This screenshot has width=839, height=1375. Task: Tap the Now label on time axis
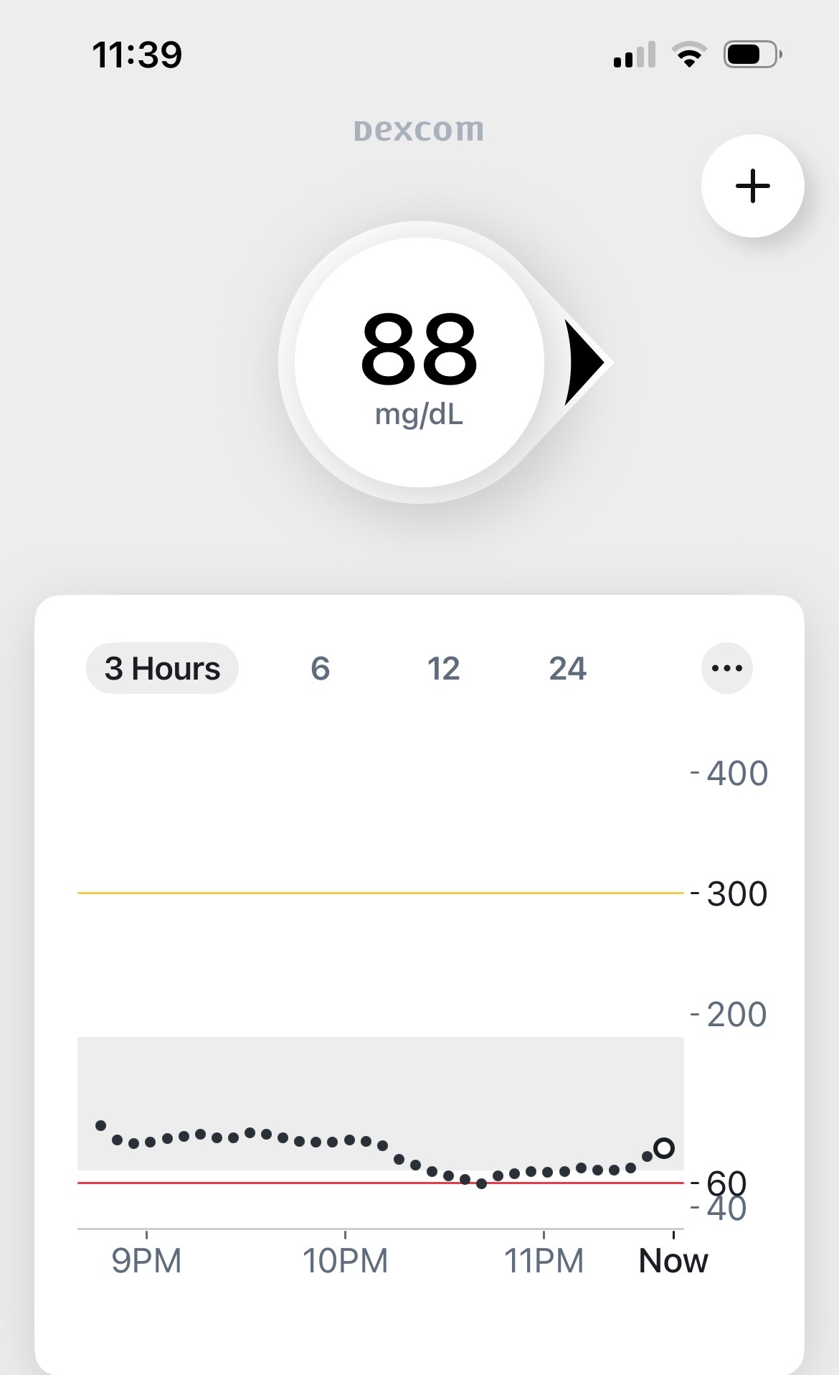click(673, 1261)
